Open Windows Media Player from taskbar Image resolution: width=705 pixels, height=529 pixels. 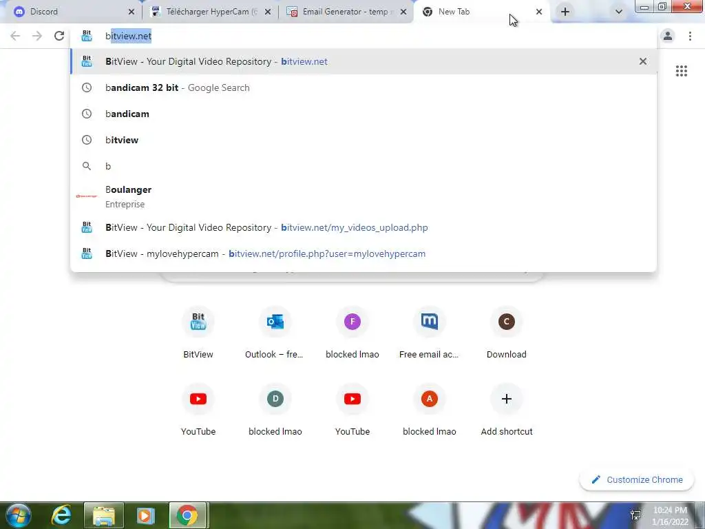[x=145, y=515]
